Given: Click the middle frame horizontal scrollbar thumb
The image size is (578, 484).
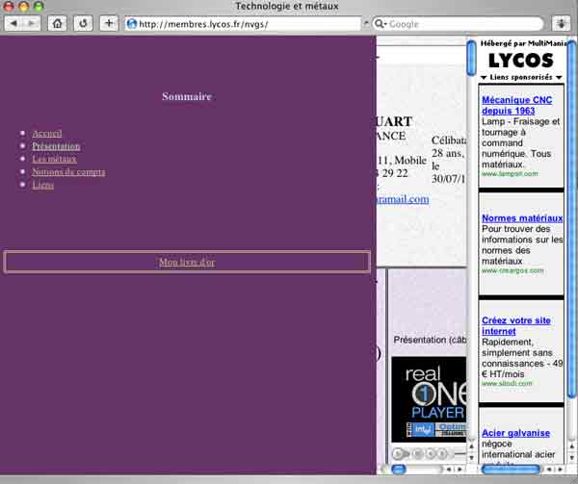Looking at the screenshot, I should 398,470.
